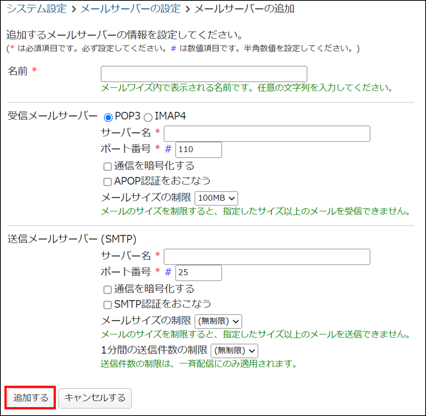The height and width of the screenshot is (416, 426).
Task: Enable 通信を暗号化する for SMTP server
Action: pos(108,289)
